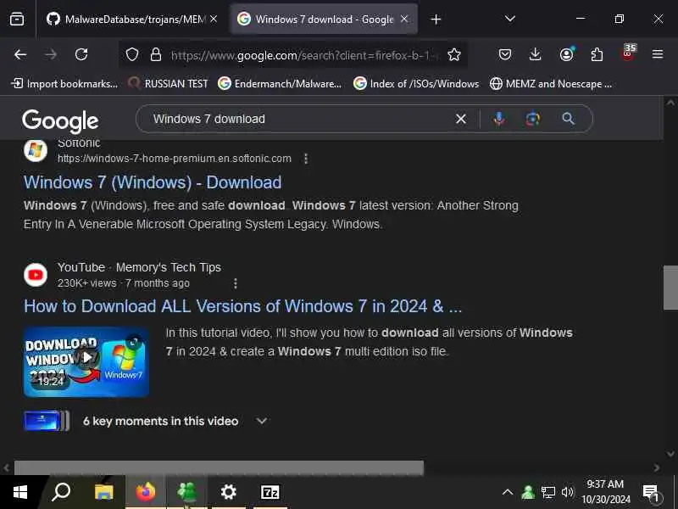Click the scroll up arrow
Screen dimensions: 678x509
coord(670,103)
